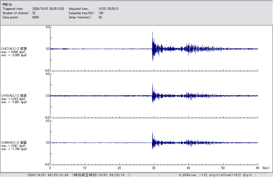
Task: Select the 50 second tick label
Action: coord(223,168)
